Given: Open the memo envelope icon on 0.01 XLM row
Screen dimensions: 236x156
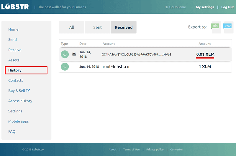Looking at the screenshot, I should point(74,54).
